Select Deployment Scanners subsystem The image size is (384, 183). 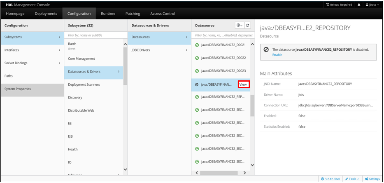(93, 84)
